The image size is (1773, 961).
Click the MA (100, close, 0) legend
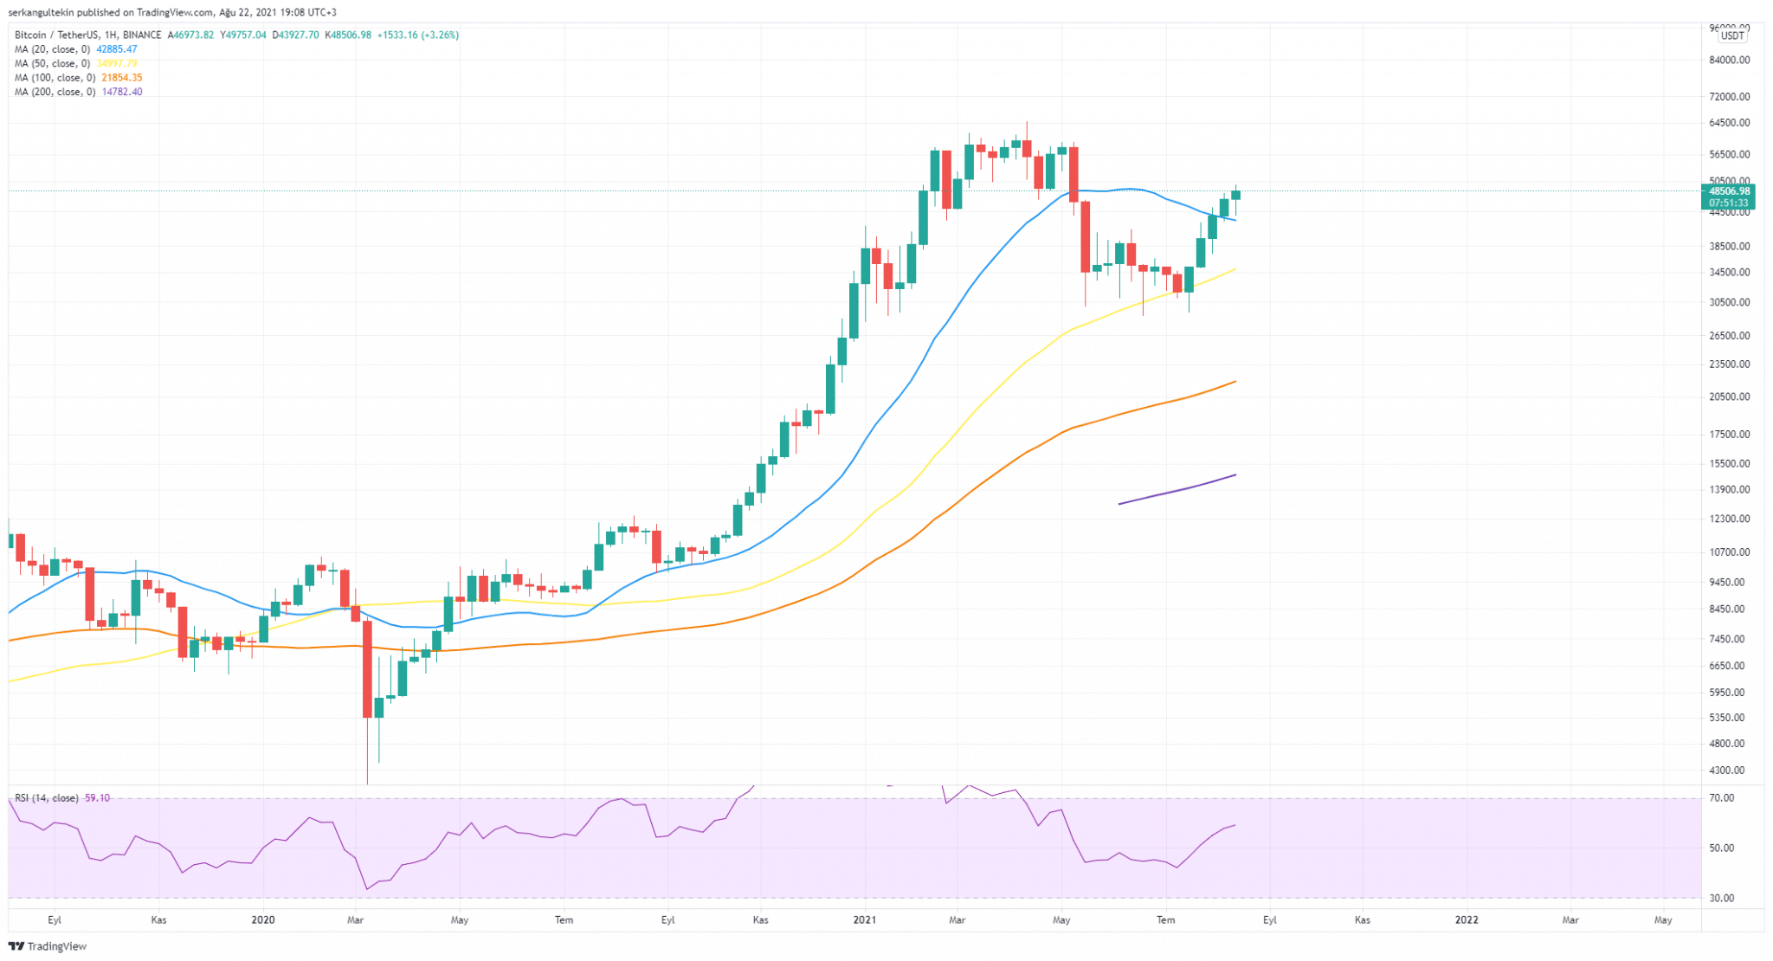55,78
